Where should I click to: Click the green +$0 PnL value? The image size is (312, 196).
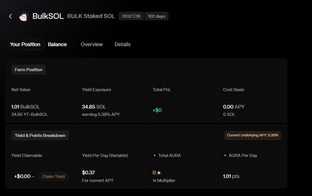tap(157, 110)
